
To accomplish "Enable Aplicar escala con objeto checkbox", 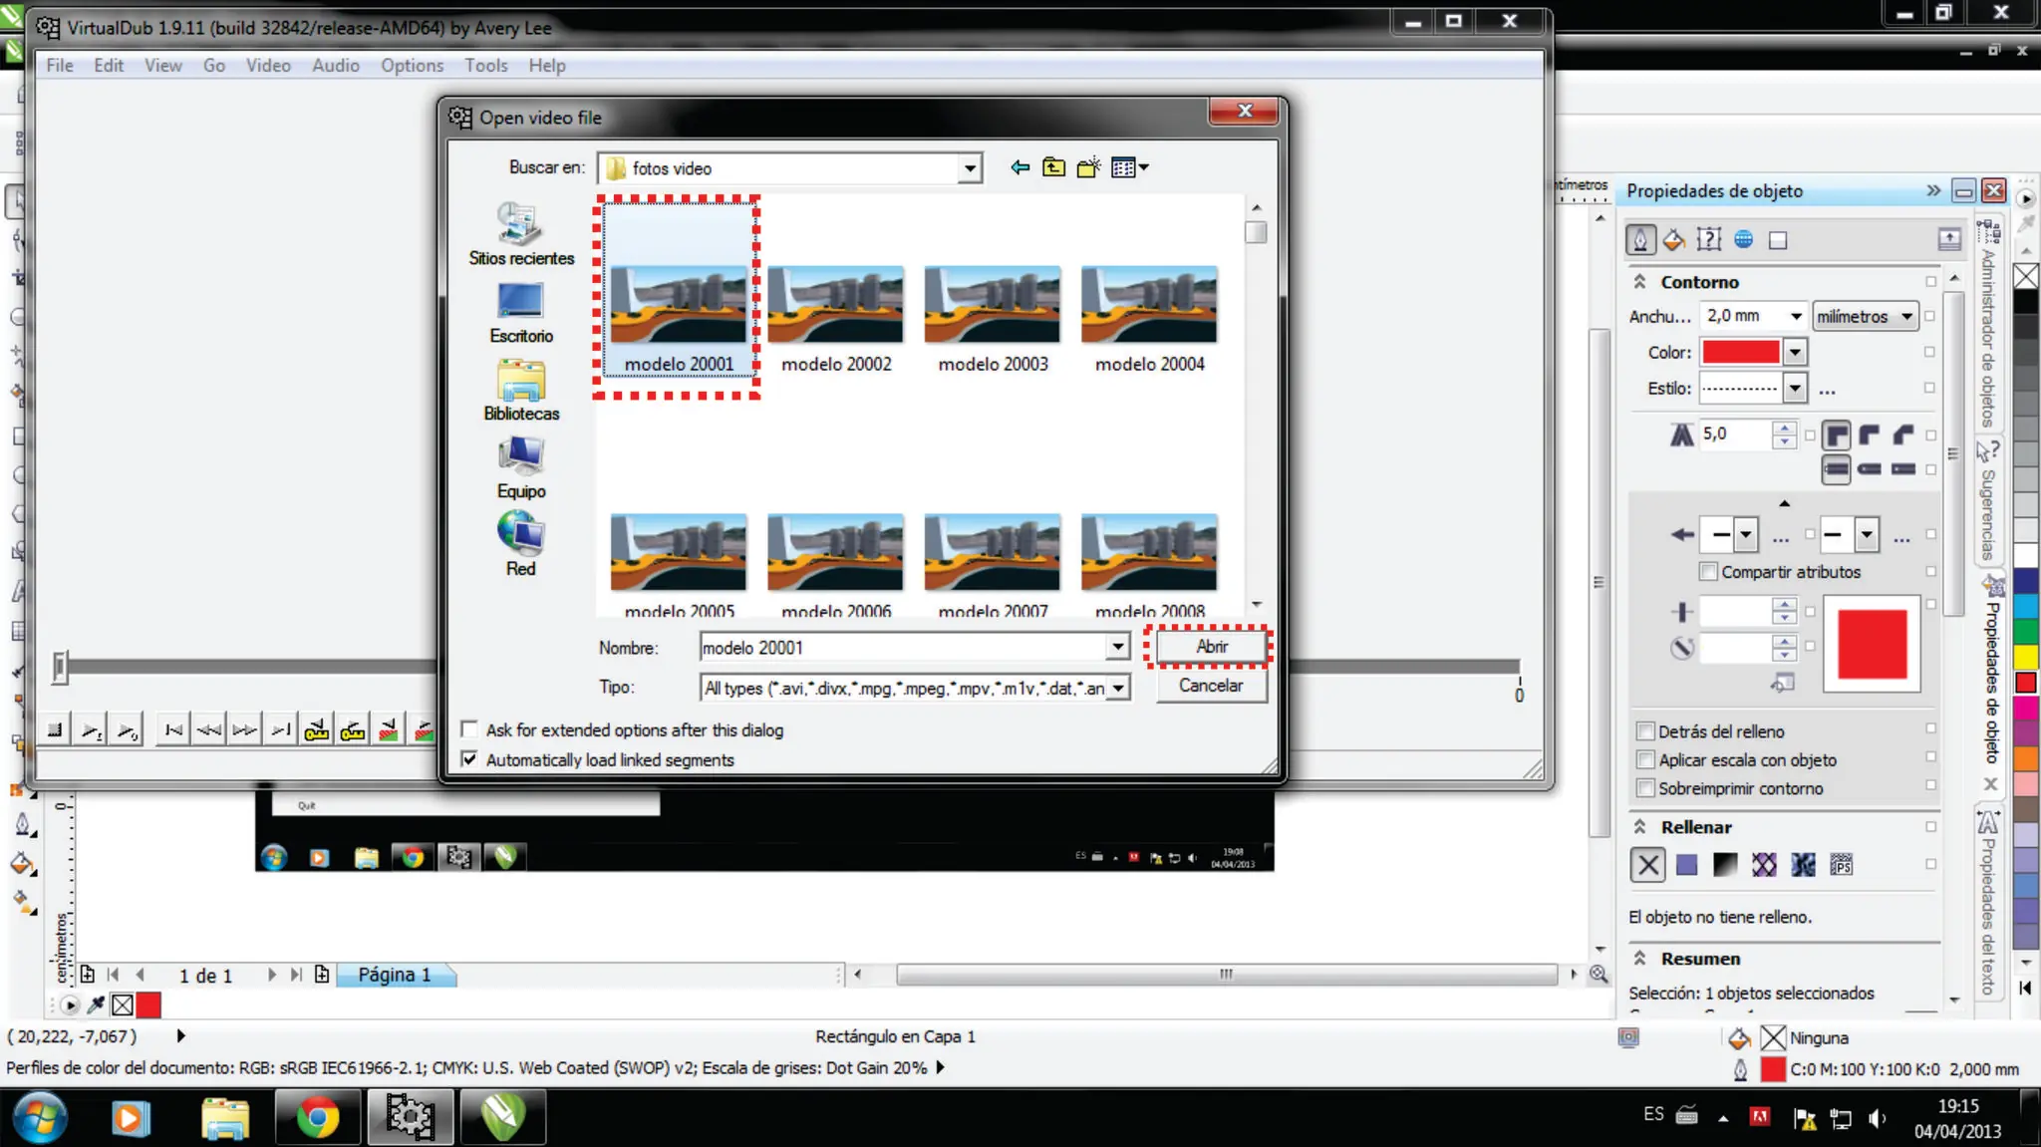I will (x=1645, y=759).
